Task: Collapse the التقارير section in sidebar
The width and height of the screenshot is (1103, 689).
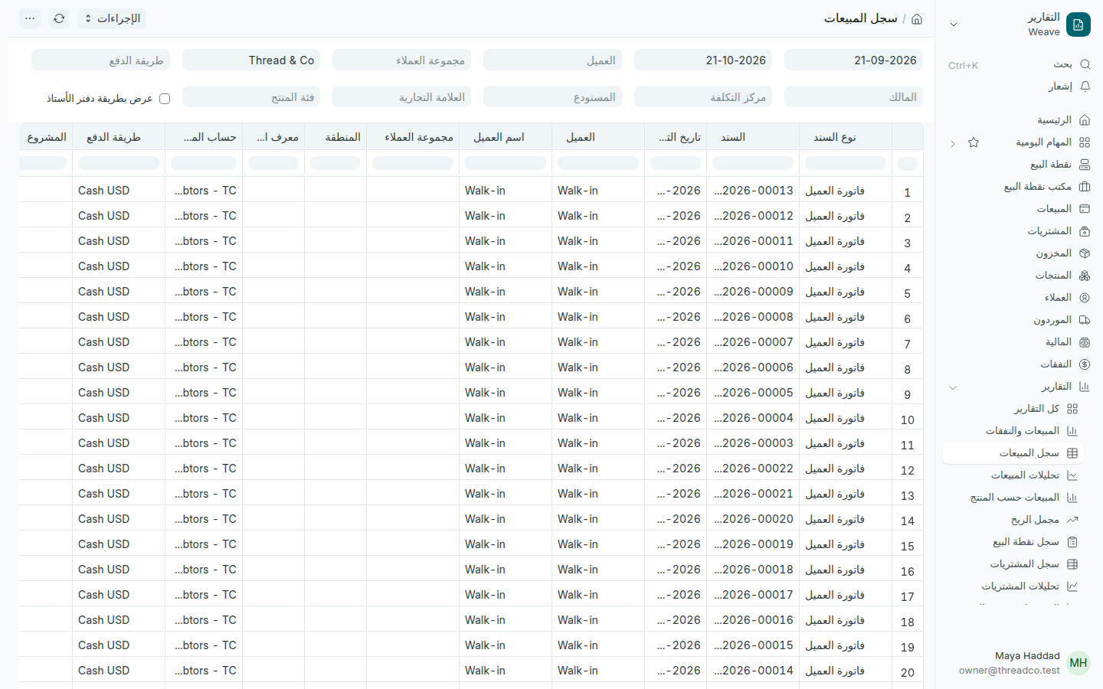Action: [953, 387]
